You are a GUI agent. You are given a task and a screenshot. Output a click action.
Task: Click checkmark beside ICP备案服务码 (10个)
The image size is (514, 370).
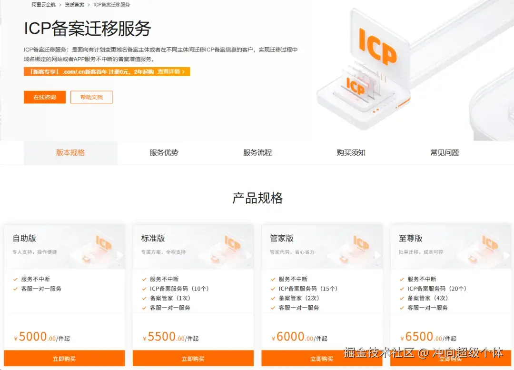point(144,289)
